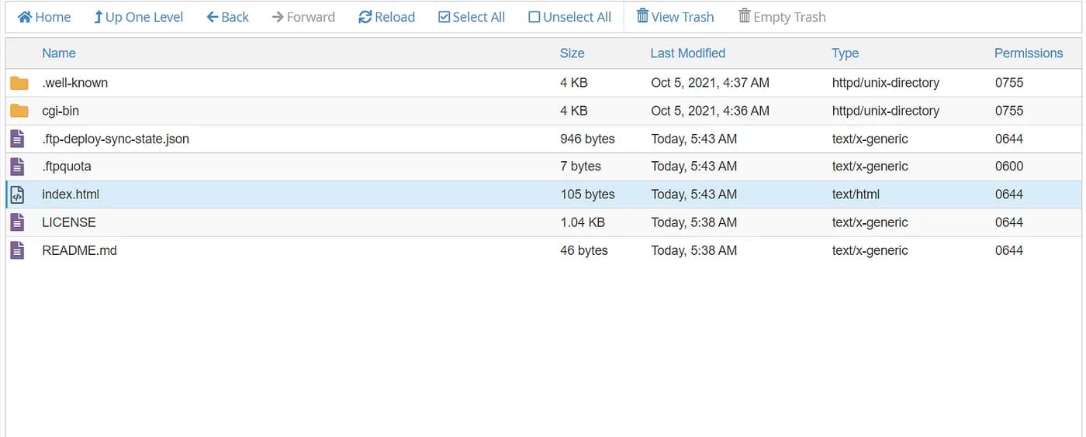Click the .well-known folder icon
The image size is (1086, 437).
point(19,83)
